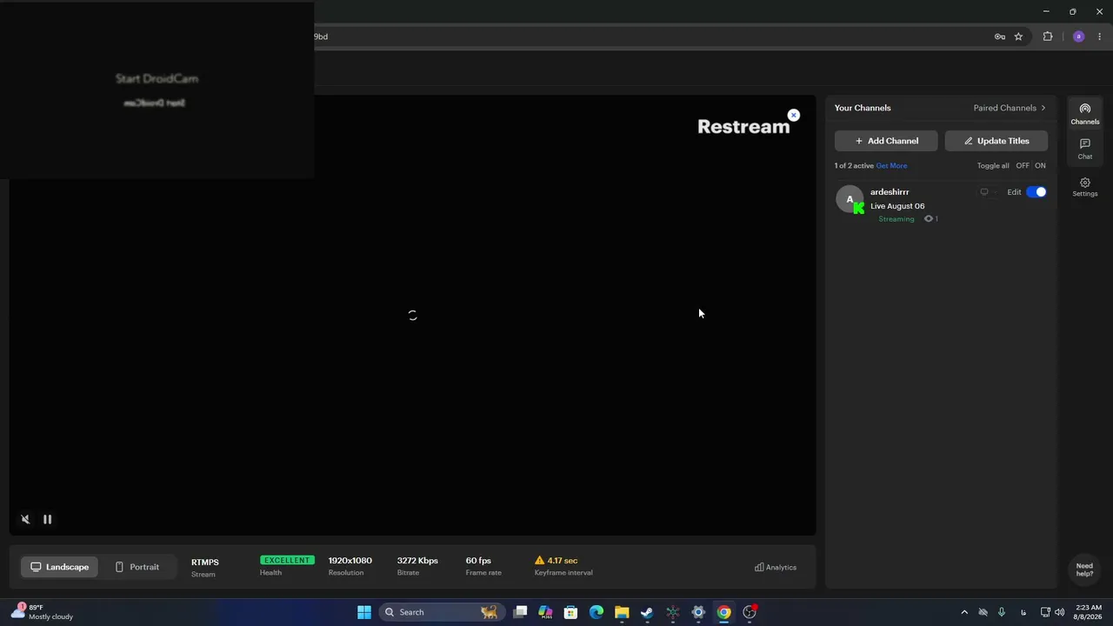Open the Chrome profile avatar

1079,37
